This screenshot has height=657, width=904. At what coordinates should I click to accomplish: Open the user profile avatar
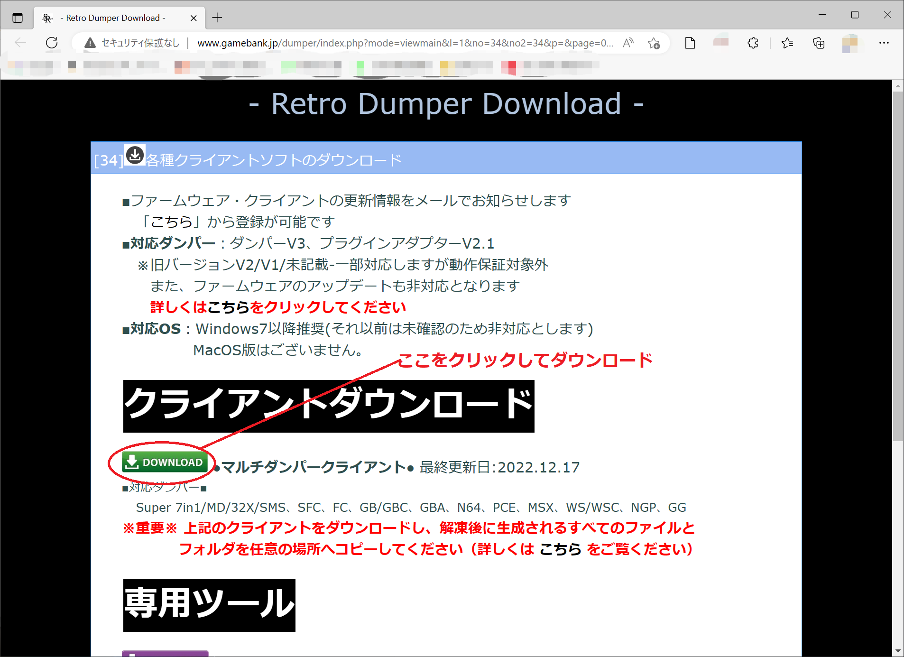pyautogui.click(x=850, y=43)
